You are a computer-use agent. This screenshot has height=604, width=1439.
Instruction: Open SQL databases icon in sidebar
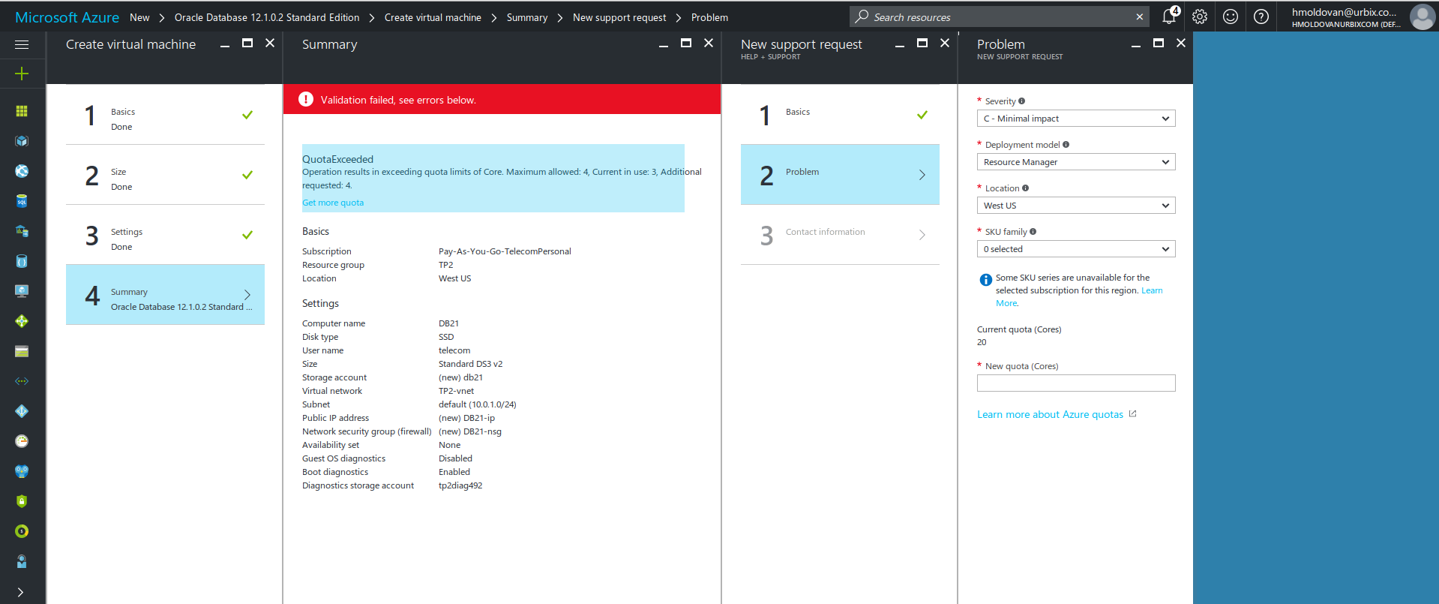pyautogui.click(x=22, y=201)
